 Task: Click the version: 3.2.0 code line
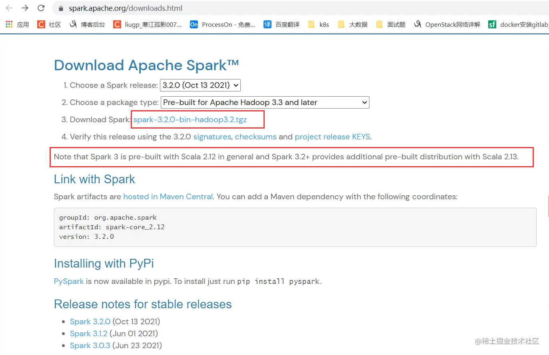coord(86,236)
